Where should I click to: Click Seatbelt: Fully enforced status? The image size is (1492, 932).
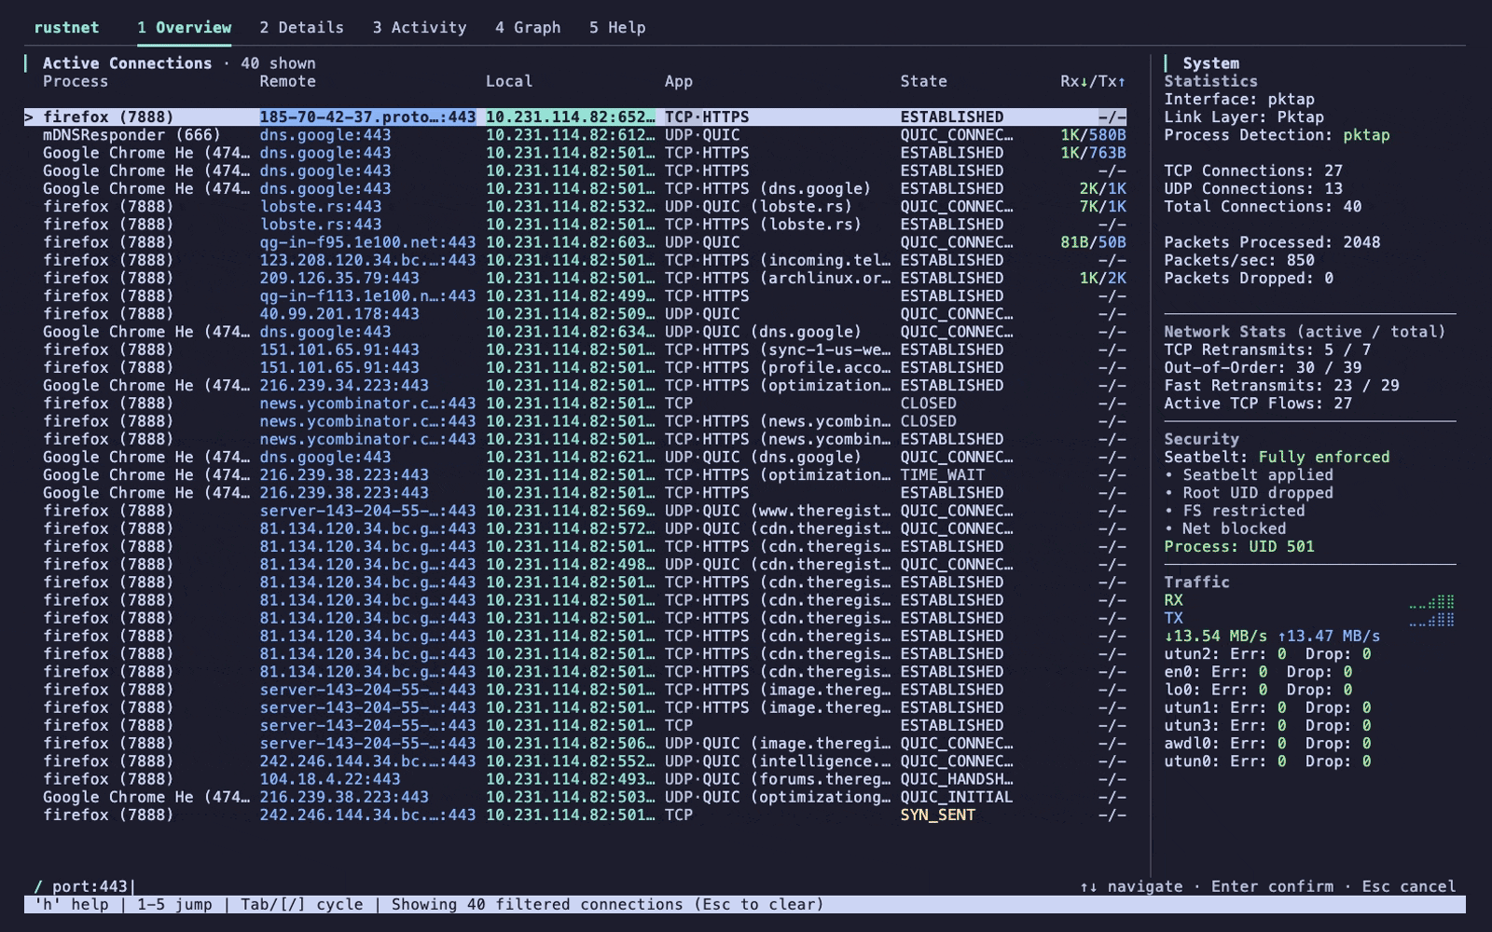click(1277, 457)
